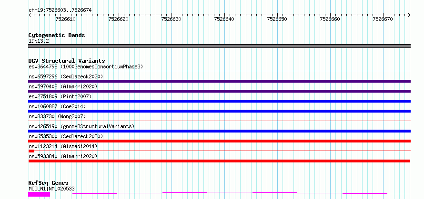This screenshot has width=424, height=199.
Task: Click the 7526670 ruler tick label
Action: click(383, 19)
